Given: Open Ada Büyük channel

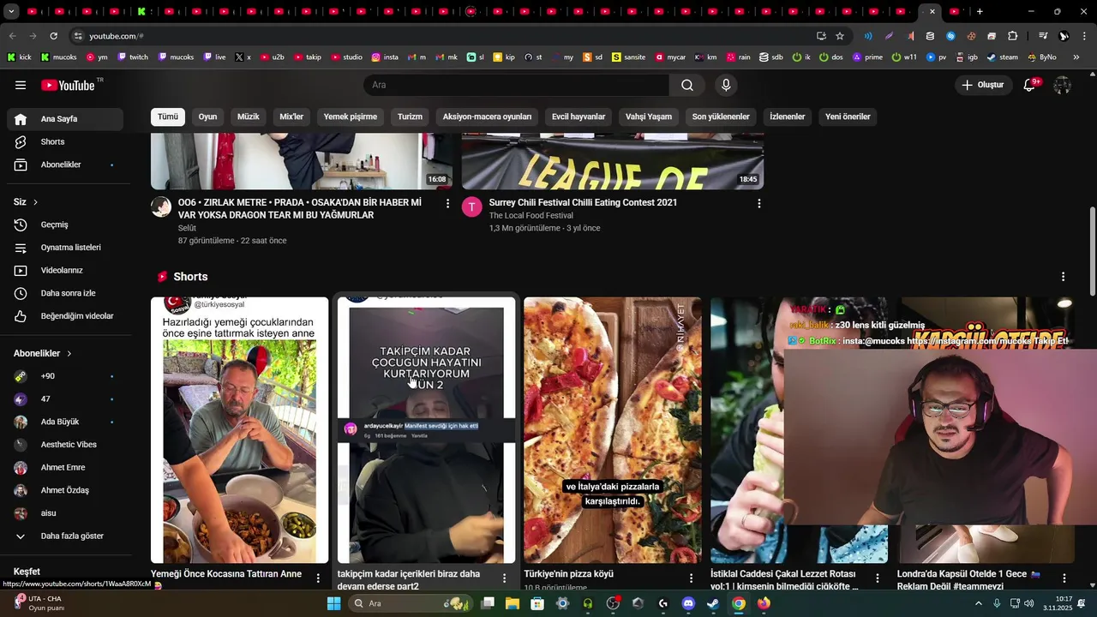Looking at the screenshot, I should point(65,422).
